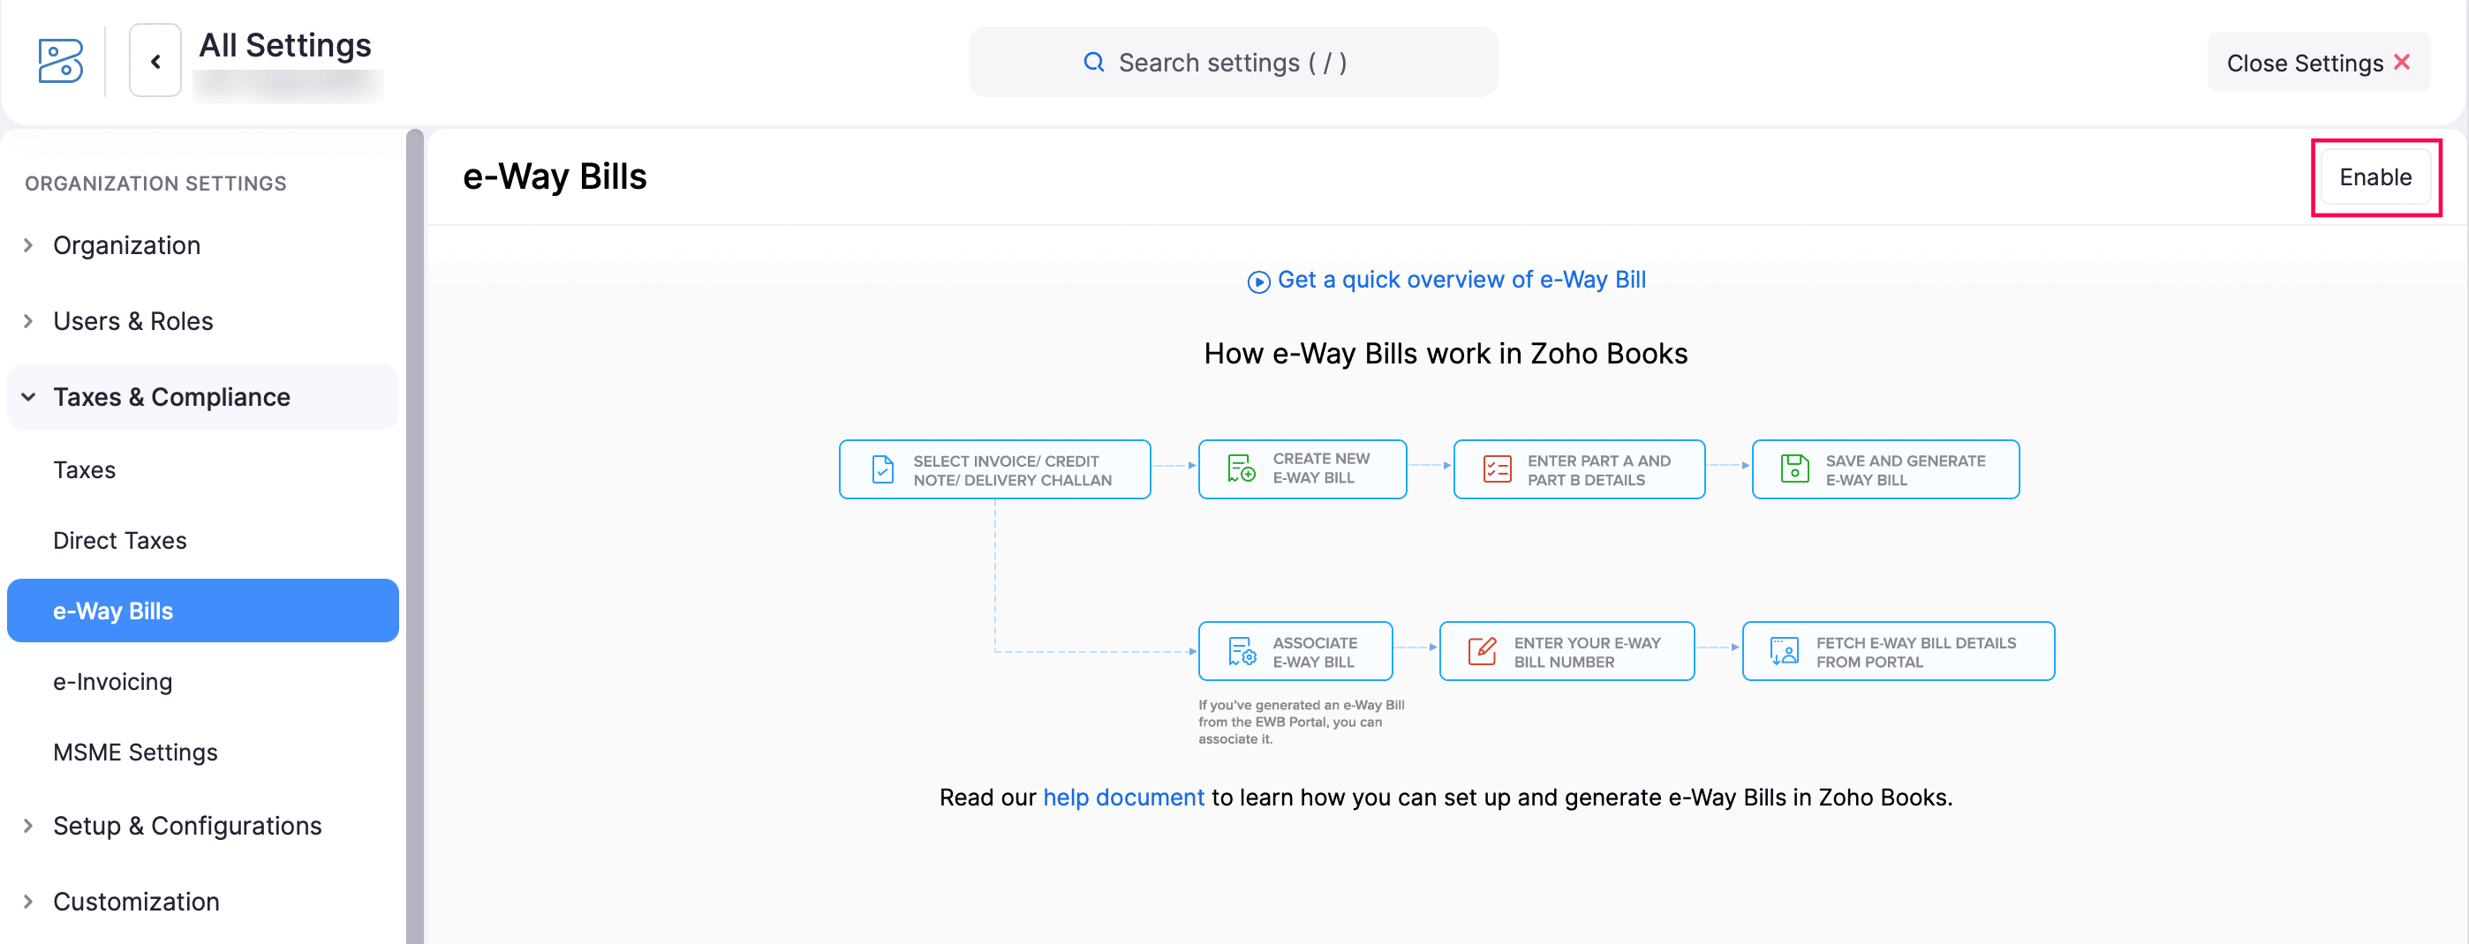
Task: Click the play icon for e-Way Bill overview
Action: pos(1257,281)
